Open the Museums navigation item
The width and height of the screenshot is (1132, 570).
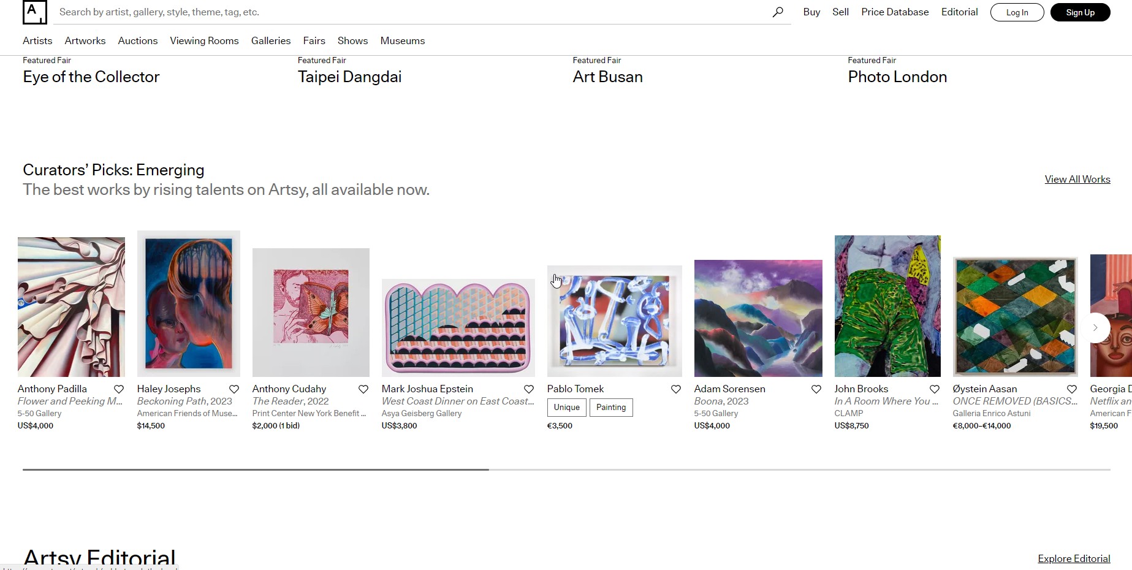coord(403,40)
